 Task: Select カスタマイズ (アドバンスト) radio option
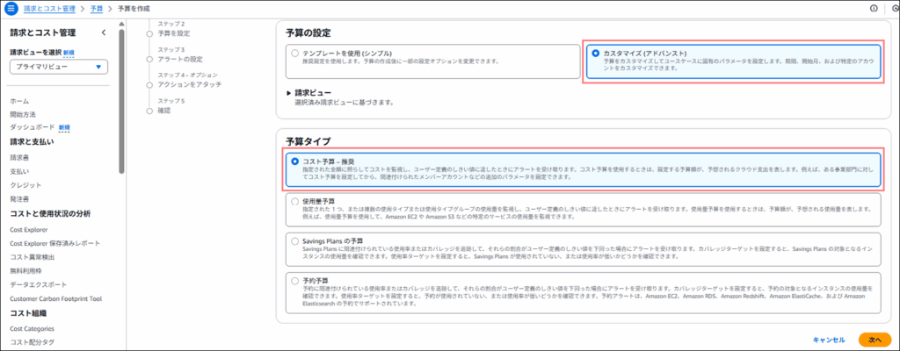596,54
